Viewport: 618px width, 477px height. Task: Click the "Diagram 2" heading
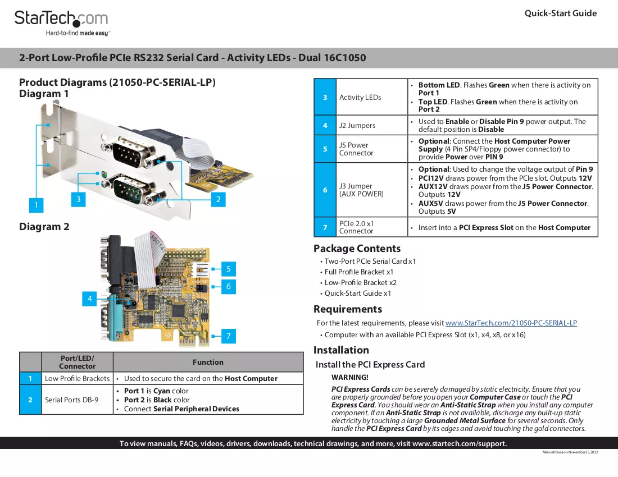(44, 227)
